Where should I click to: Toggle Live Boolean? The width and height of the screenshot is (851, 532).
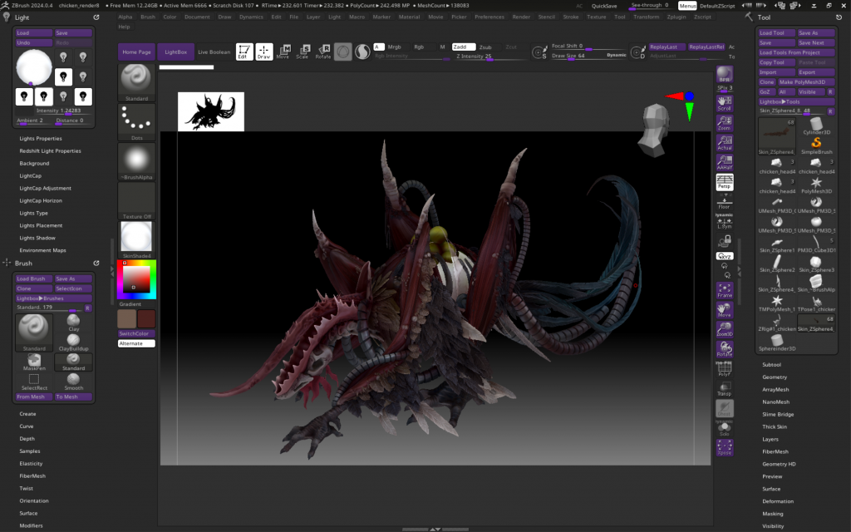(x=214, y=52)
